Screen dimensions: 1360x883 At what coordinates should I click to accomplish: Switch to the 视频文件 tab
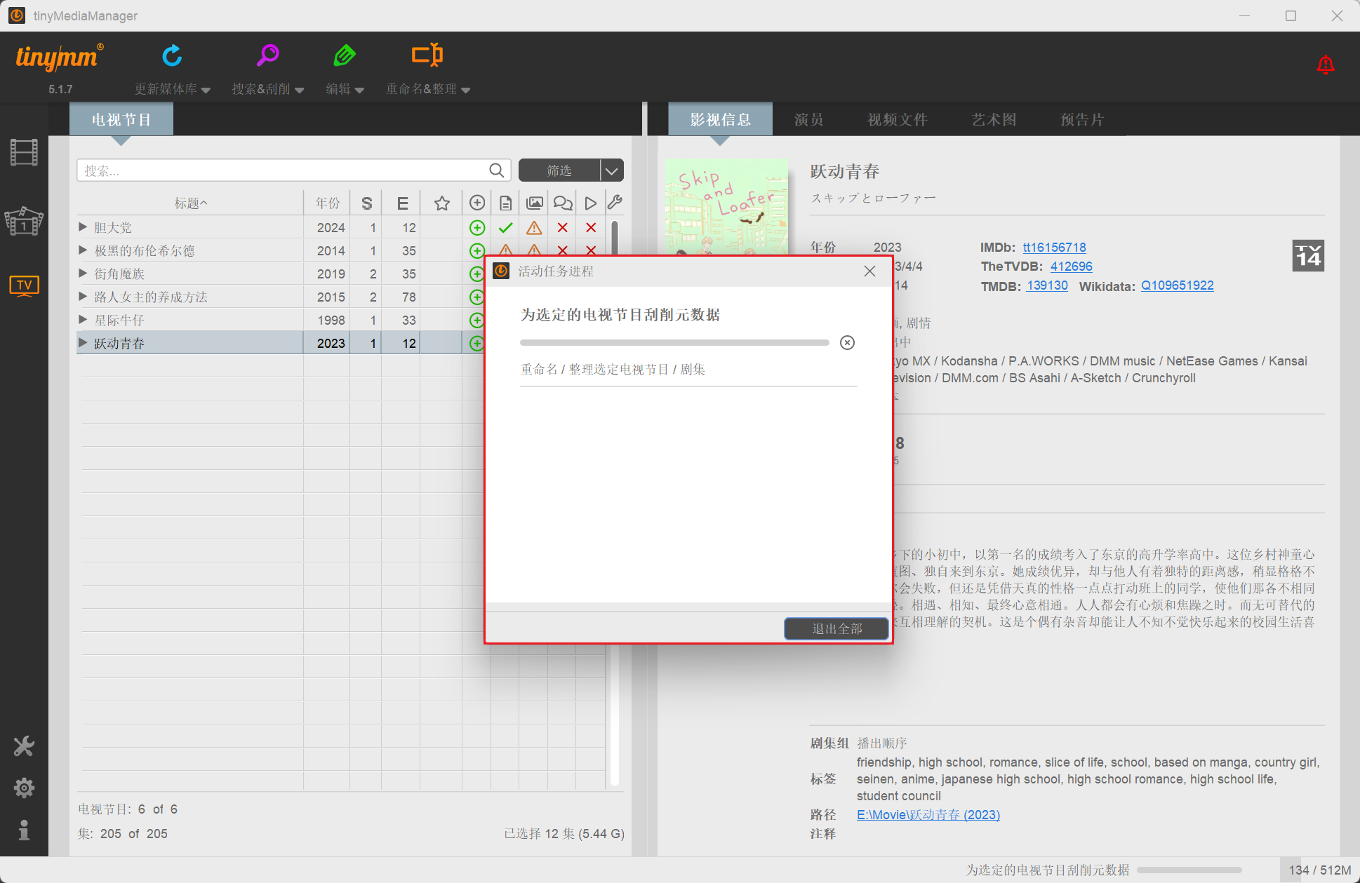(x=897, y=119)
